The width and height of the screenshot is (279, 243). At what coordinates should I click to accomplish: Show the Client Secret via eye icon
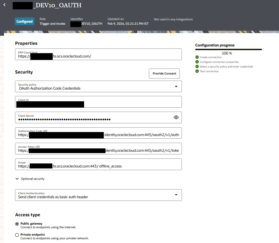[176, 117]
